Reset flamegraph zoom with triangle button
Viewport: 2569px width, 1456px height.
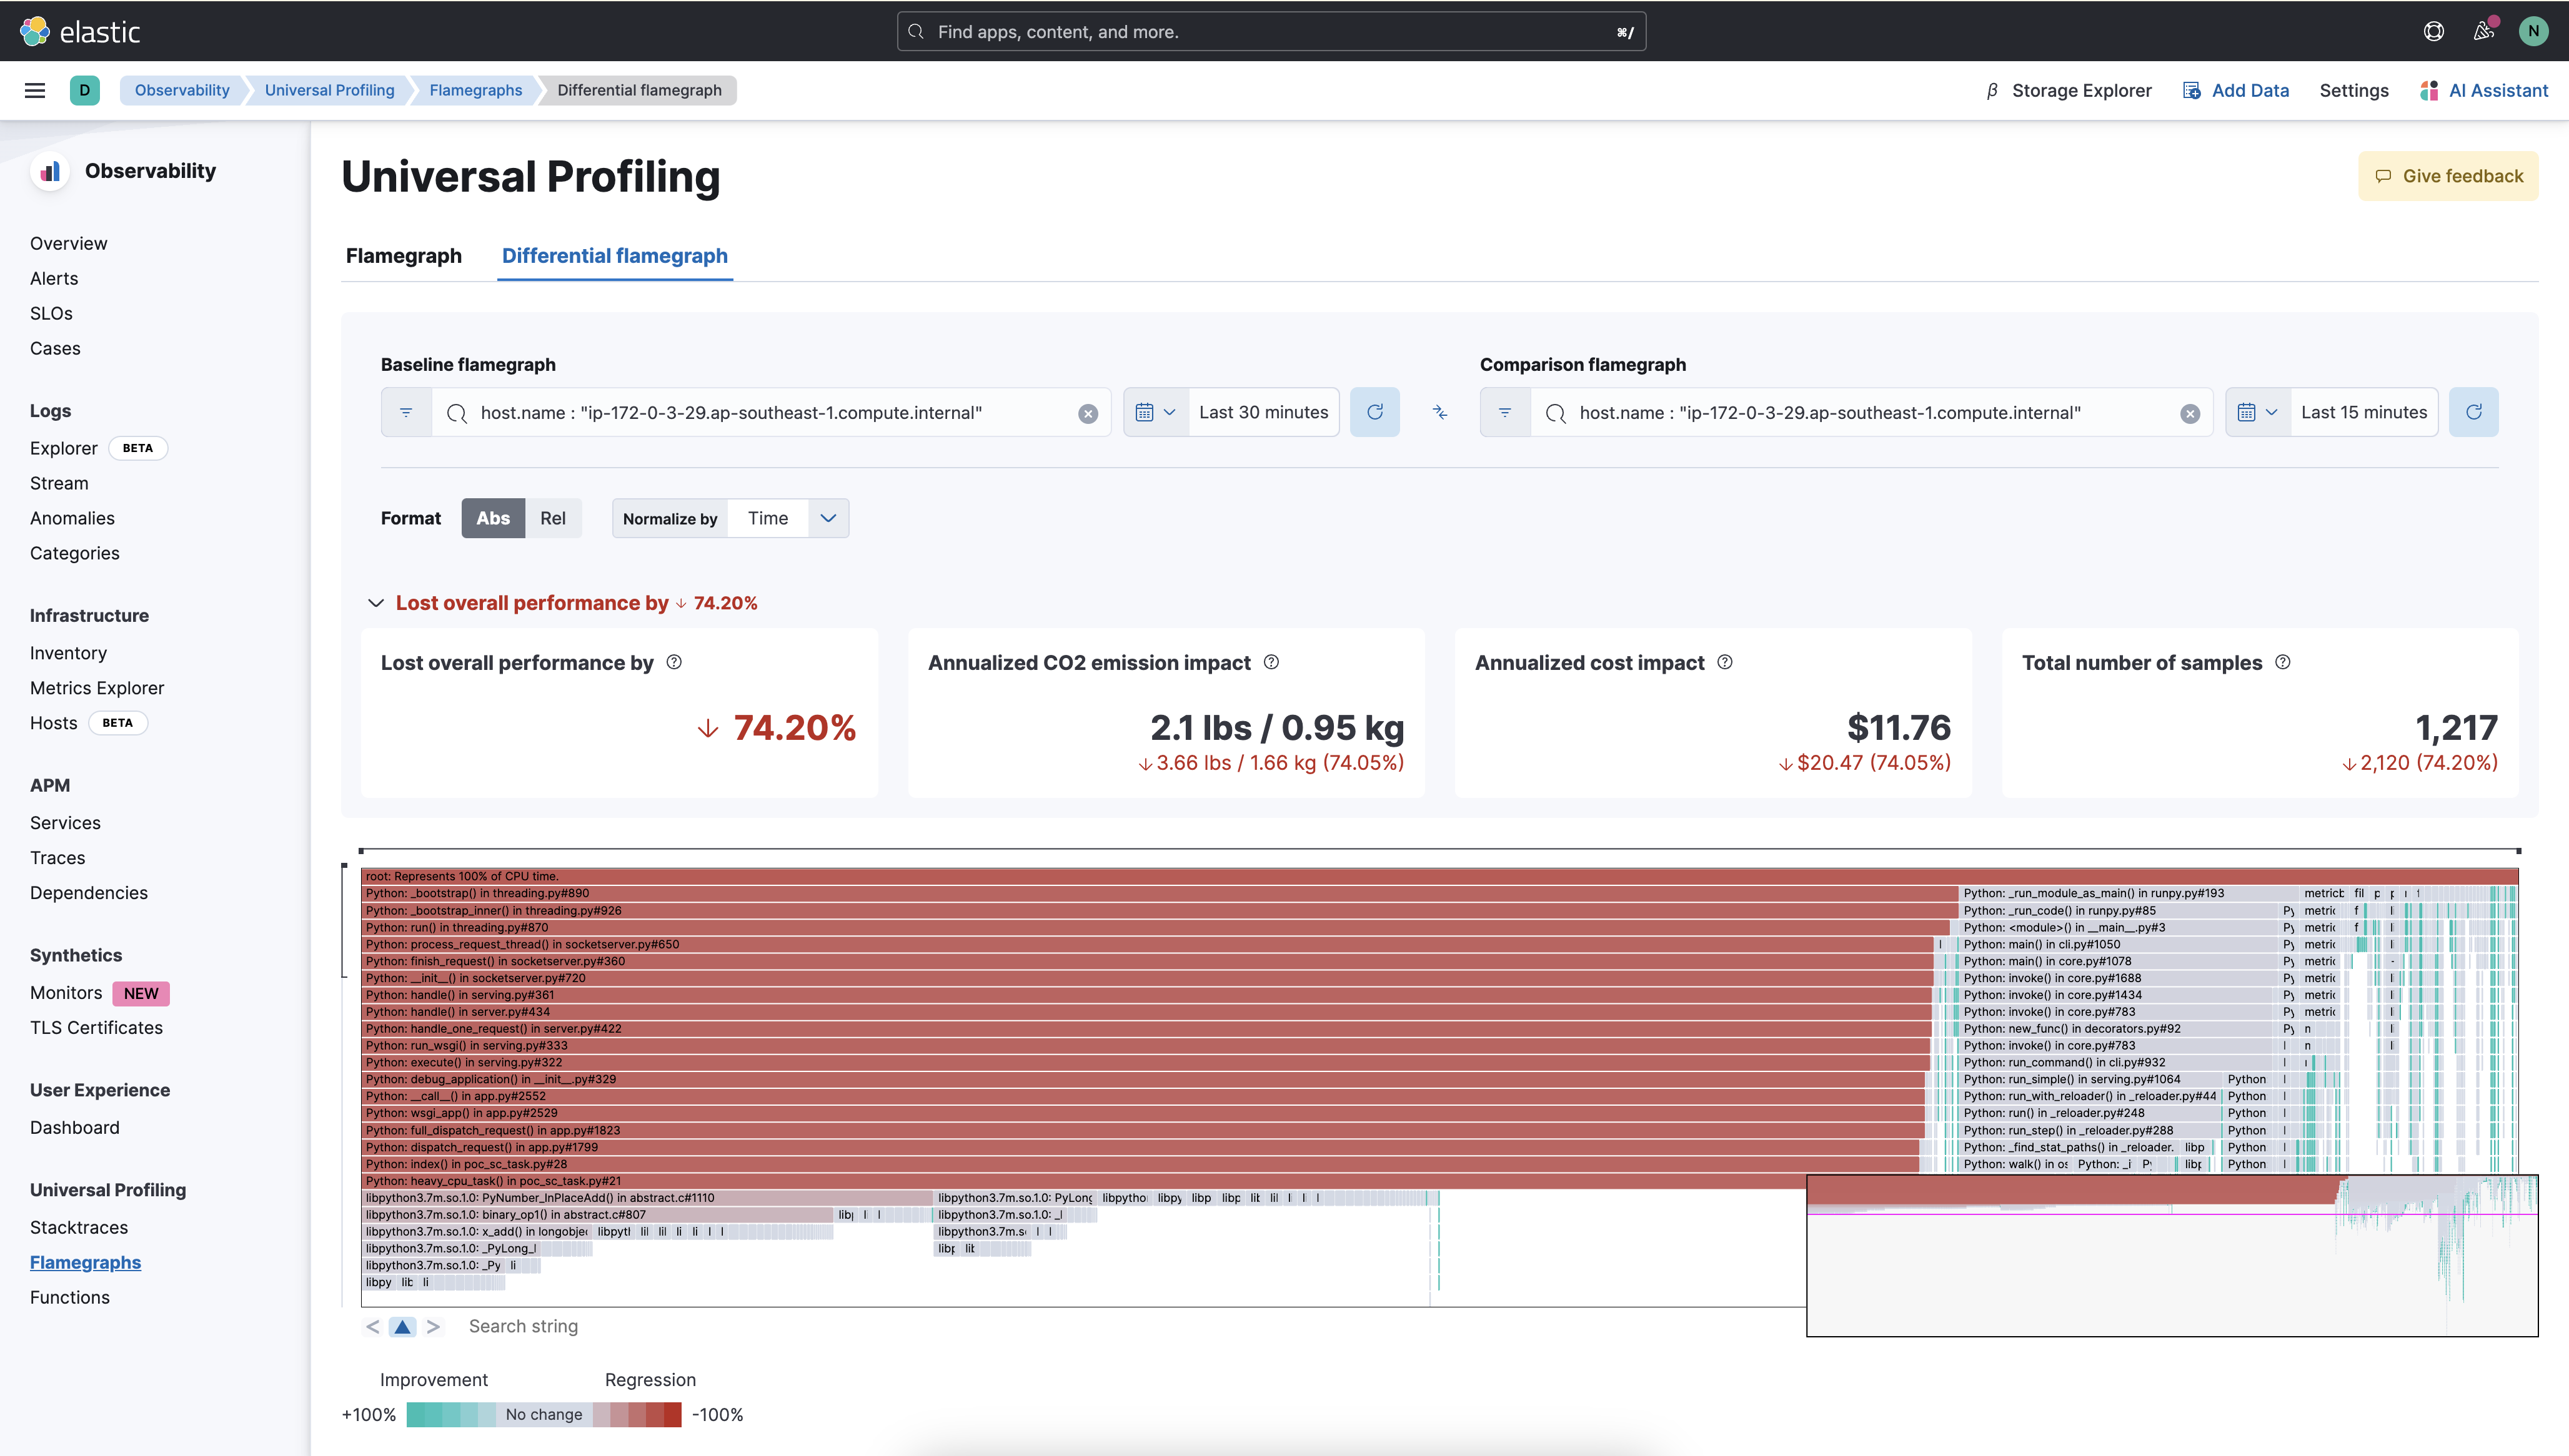pyautogui.click(x=402, y=1326)
